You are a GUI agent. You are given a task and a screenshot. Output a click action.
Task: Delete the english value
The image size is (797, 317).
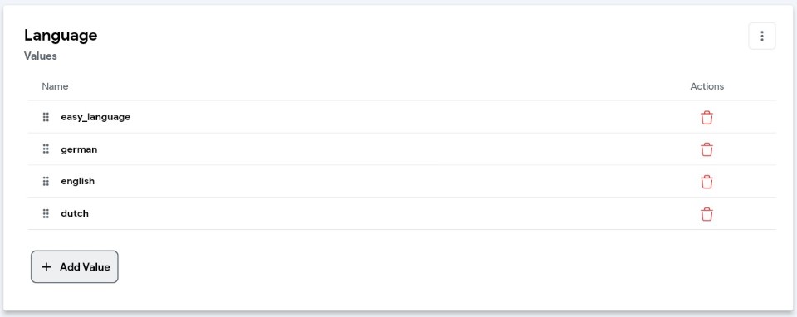click(x=707, y=182)
